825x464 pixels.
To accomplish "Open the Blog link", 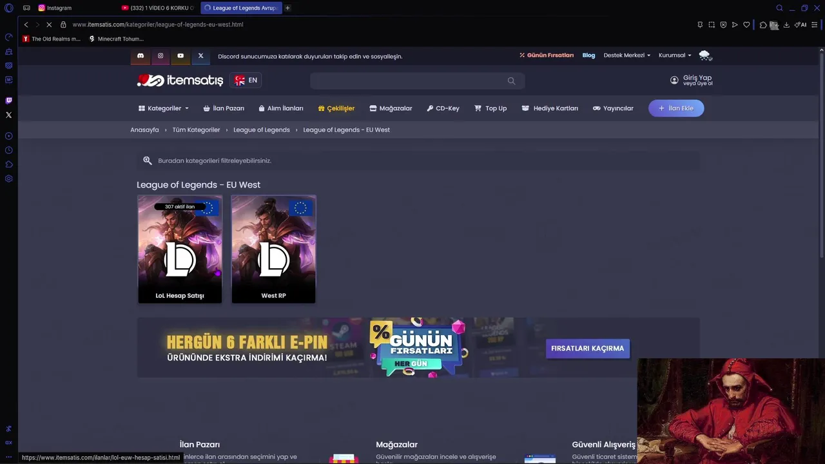I will [x=588, y=55].
